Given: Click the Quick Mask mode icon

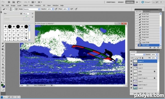Looking at the screenshot, I should click(3, 89).
